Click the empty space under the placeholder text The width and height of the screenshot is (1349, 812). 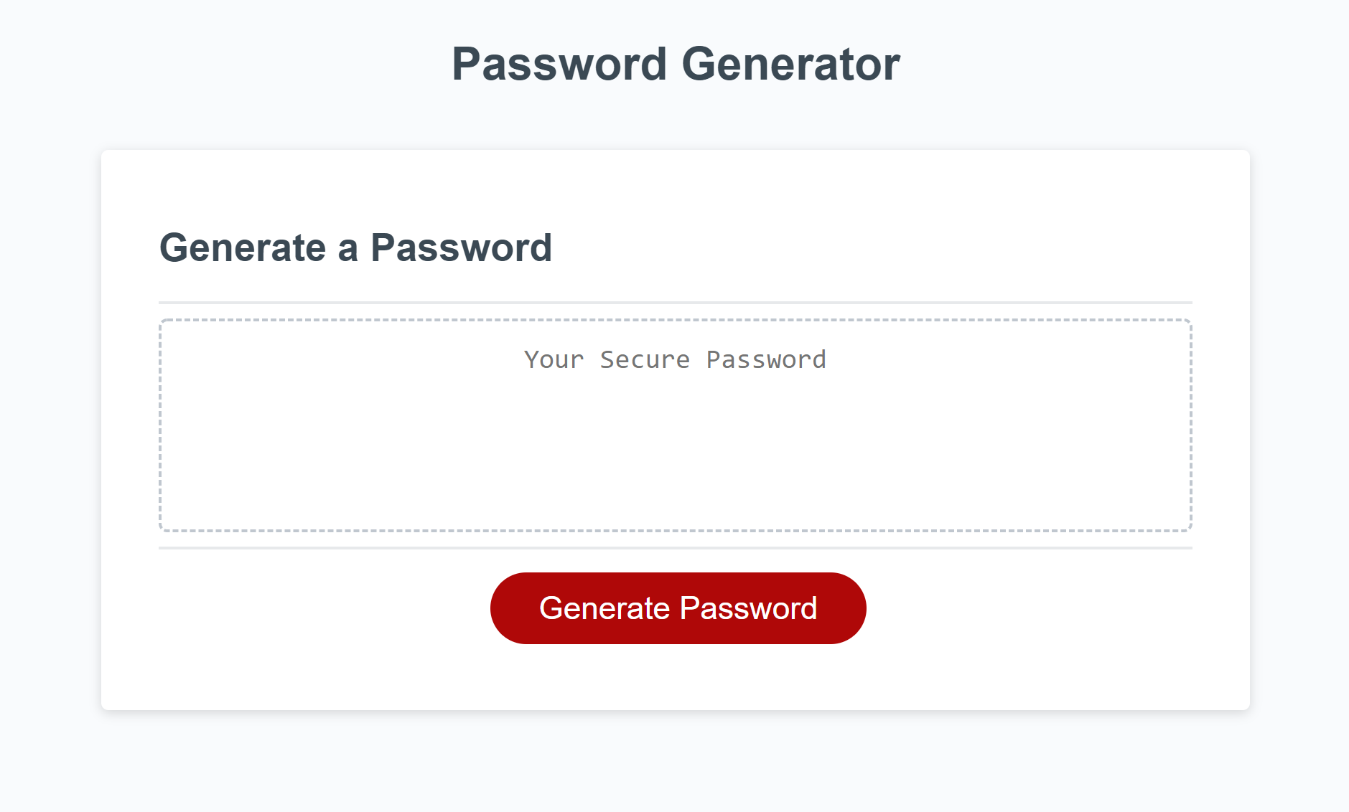click(675, 459)
